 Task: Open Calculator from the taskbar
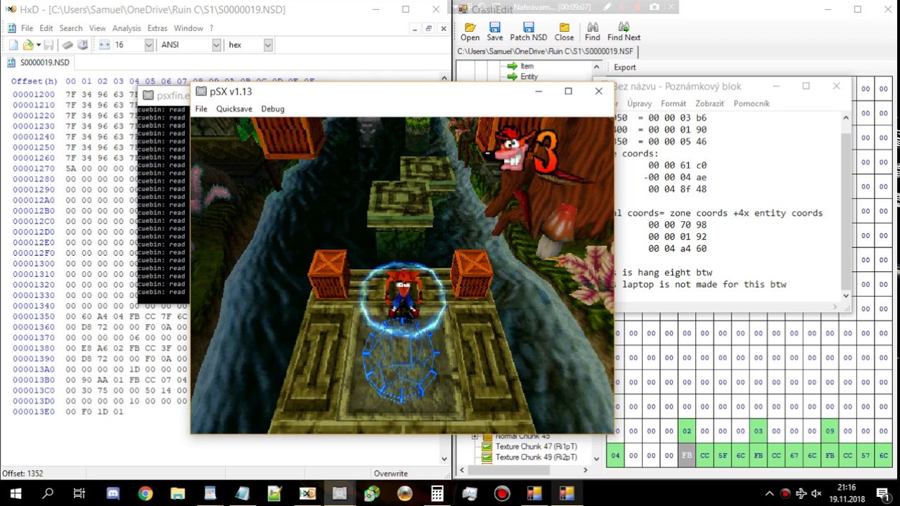click(x=437, y=493)
